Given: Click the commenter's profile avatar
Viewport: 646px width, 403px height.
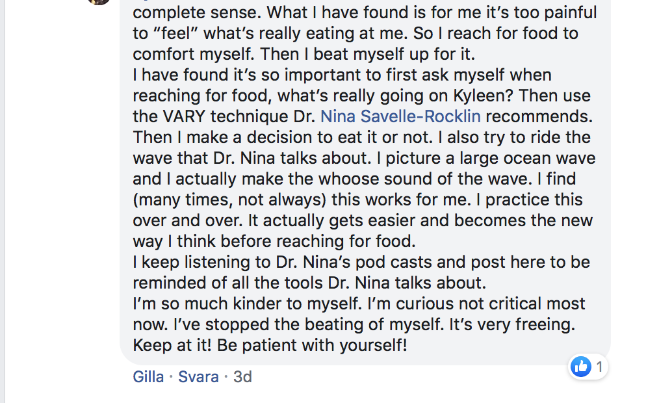Looking at the screenshot, I should point(99,2).
